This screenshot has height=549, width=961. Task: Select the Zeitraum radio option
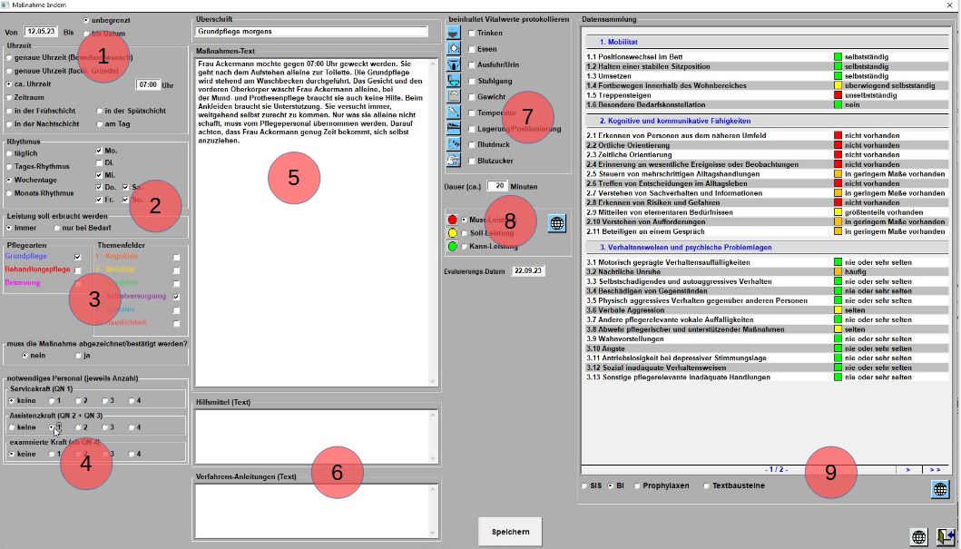pyautogui.click(x=9, y=97)
